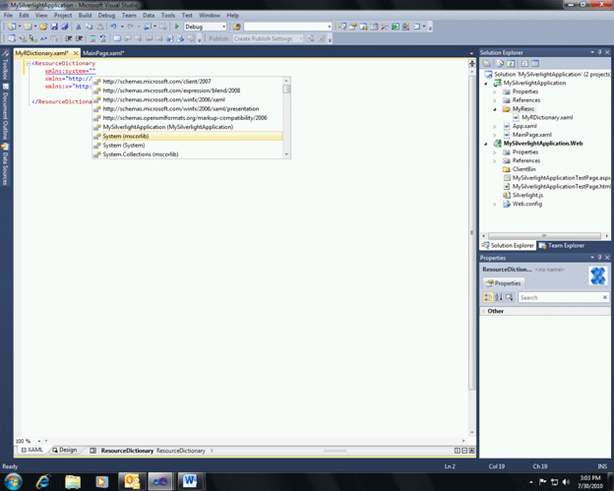Open the Toolbox side panel tab
The width and height of the screenshot is (614, 491).
5,69
